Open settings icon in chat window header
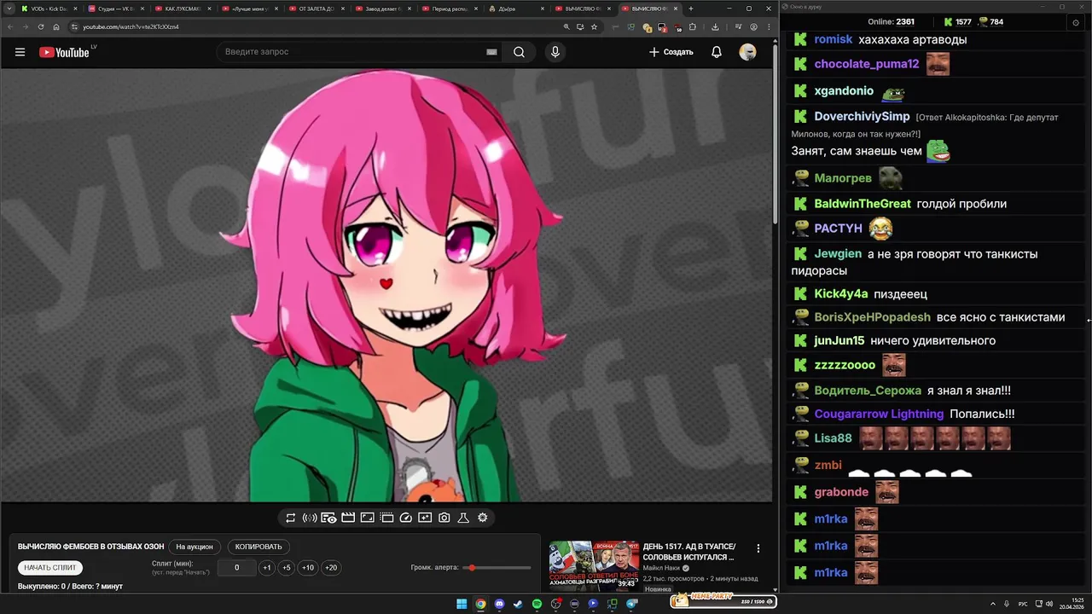This screenshot has width=1092, height=614. (1075, 22)
